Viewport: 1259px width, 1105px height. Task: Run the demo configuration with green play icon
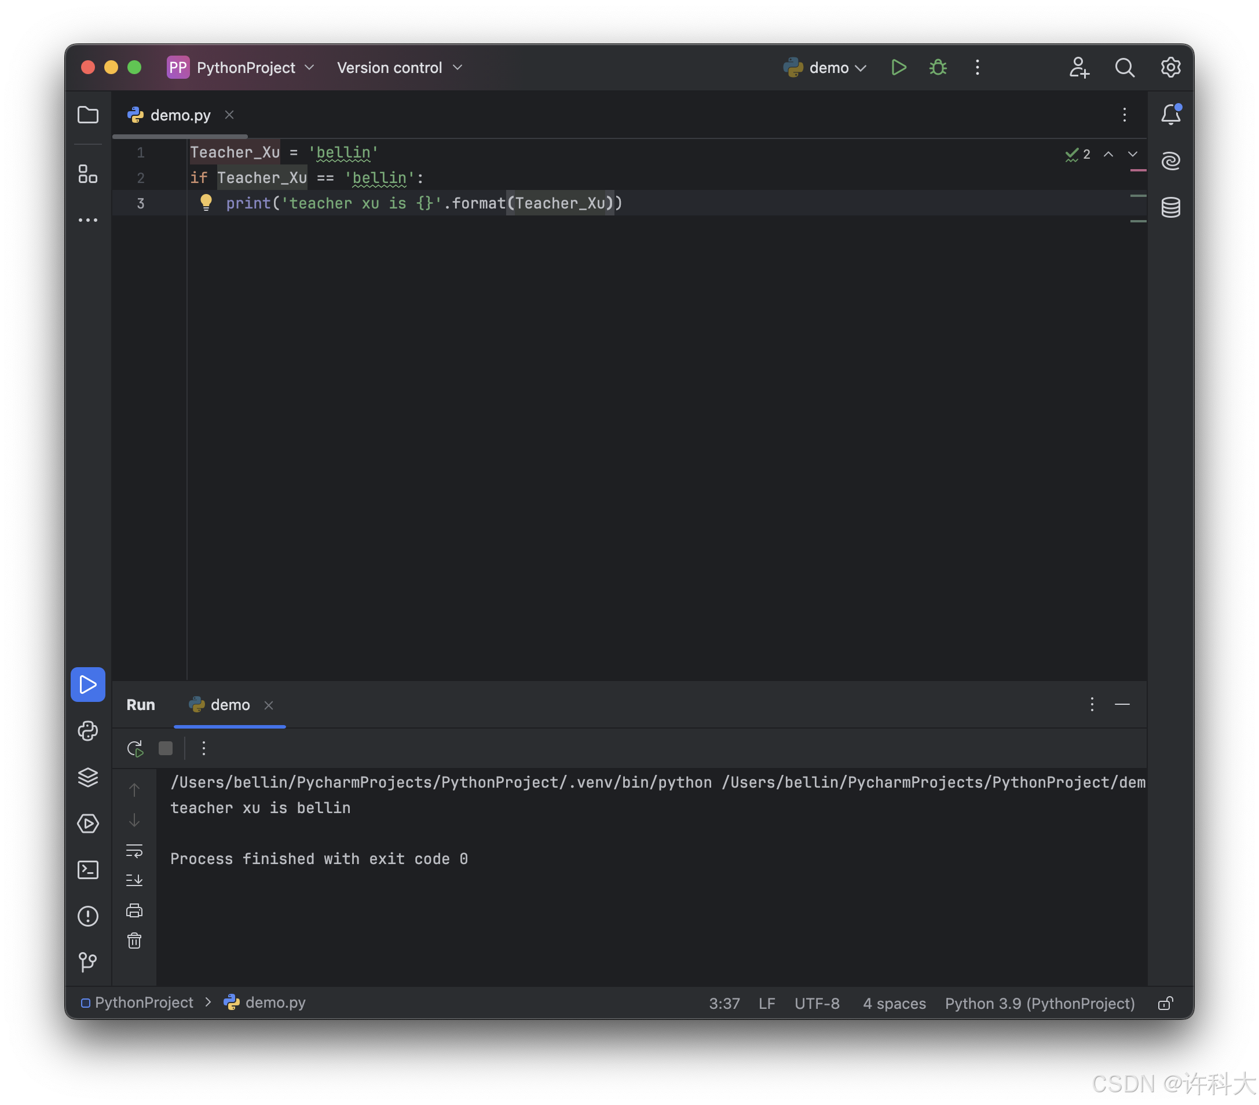coord(899,67)
